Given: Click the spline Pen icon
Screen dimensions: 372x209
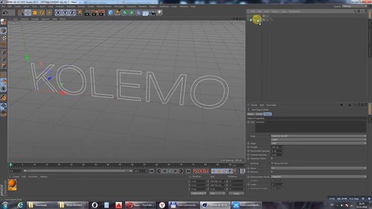Looking at the screenshot, I should pos(117,13).
